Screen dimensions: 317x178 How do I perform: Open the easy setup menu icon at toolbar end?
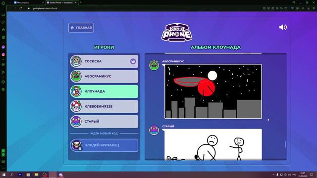coord(314,8)
